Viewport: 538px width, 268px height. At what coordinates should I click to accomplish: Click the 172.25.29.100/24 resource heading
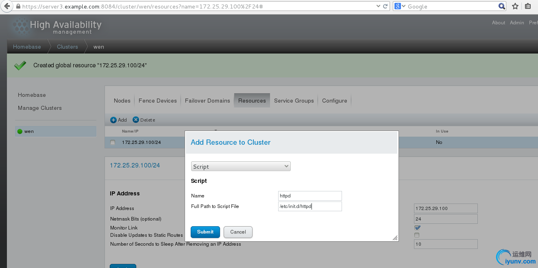(x=135, y=165)
